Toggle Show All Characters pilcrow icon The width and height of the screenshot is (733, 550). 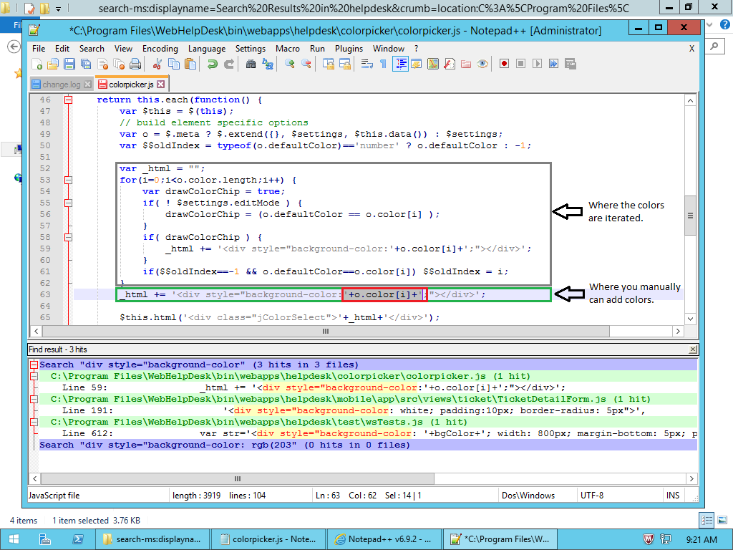tap(384, 64)
